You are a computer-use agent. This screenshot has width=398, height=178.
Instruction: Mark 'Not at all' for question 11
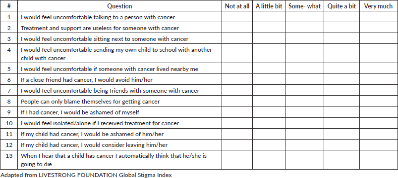pyautogui.click(x=237, y=134)
